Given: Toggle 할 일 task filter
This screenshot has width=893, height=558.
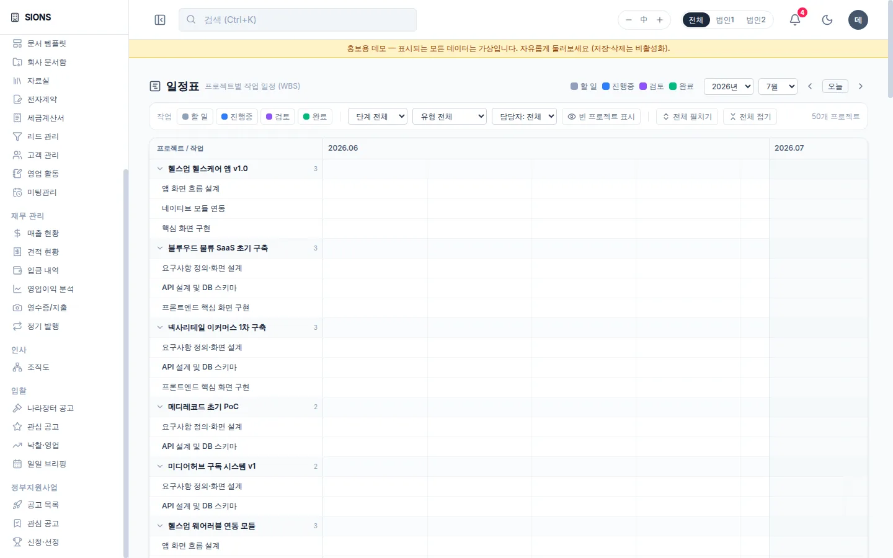Looking at the screenshot, I should (195, 117).
